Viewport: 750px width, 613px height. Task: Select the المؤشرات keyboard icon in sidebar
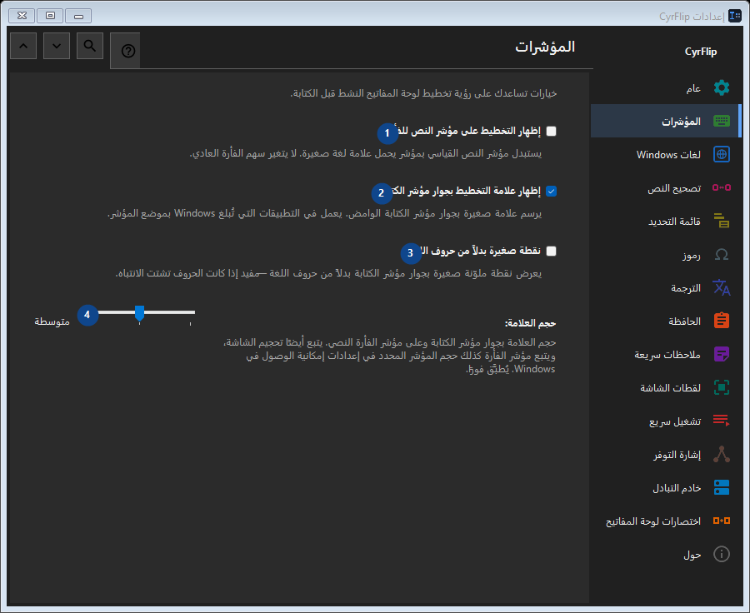click(722, 121)
